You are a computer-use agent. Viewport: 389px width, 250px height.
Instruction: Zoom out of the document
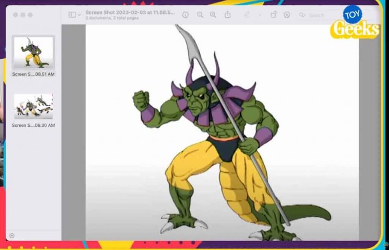pos(199,15)
